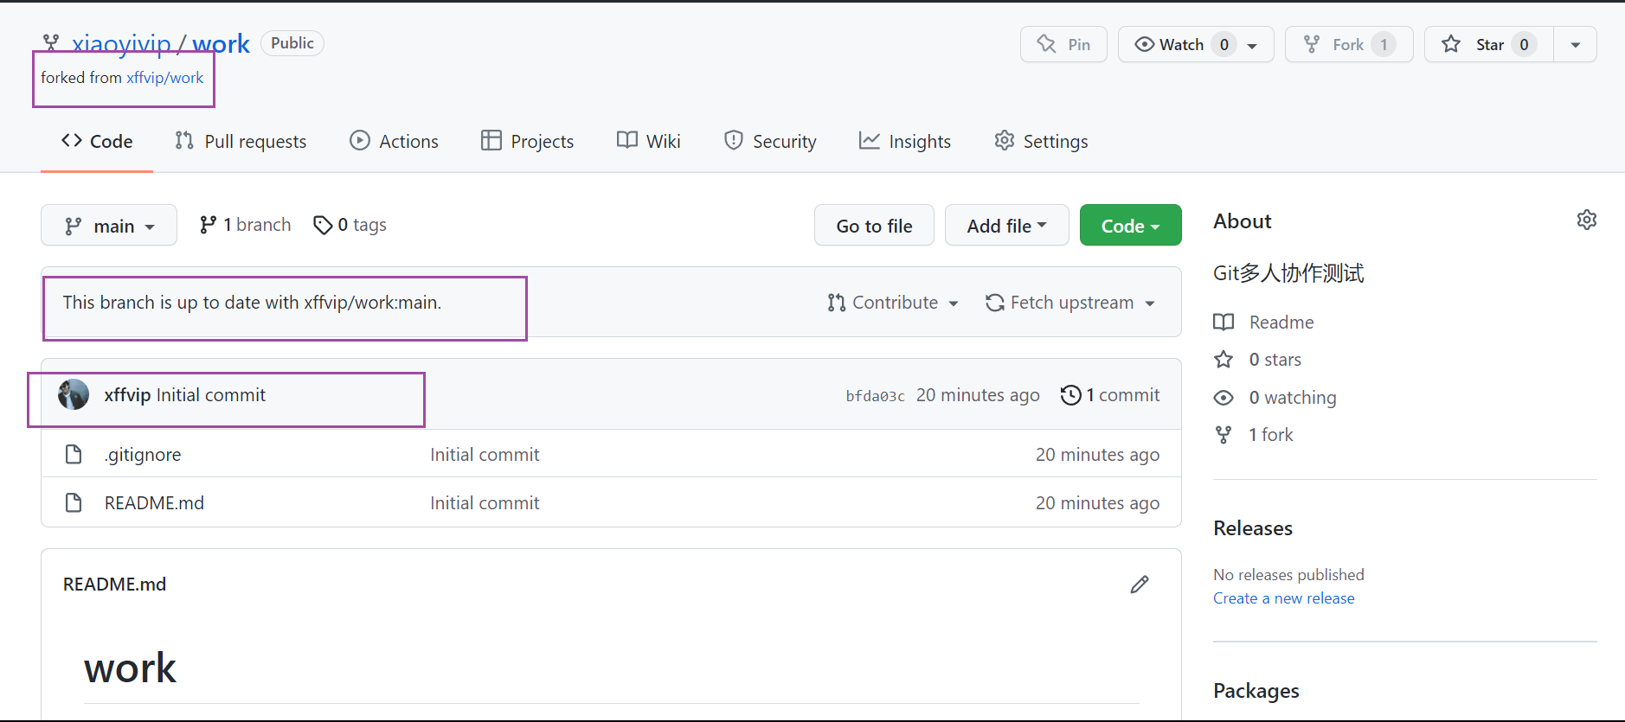
Task: View the Wiki tab
Action: (648, 141)
